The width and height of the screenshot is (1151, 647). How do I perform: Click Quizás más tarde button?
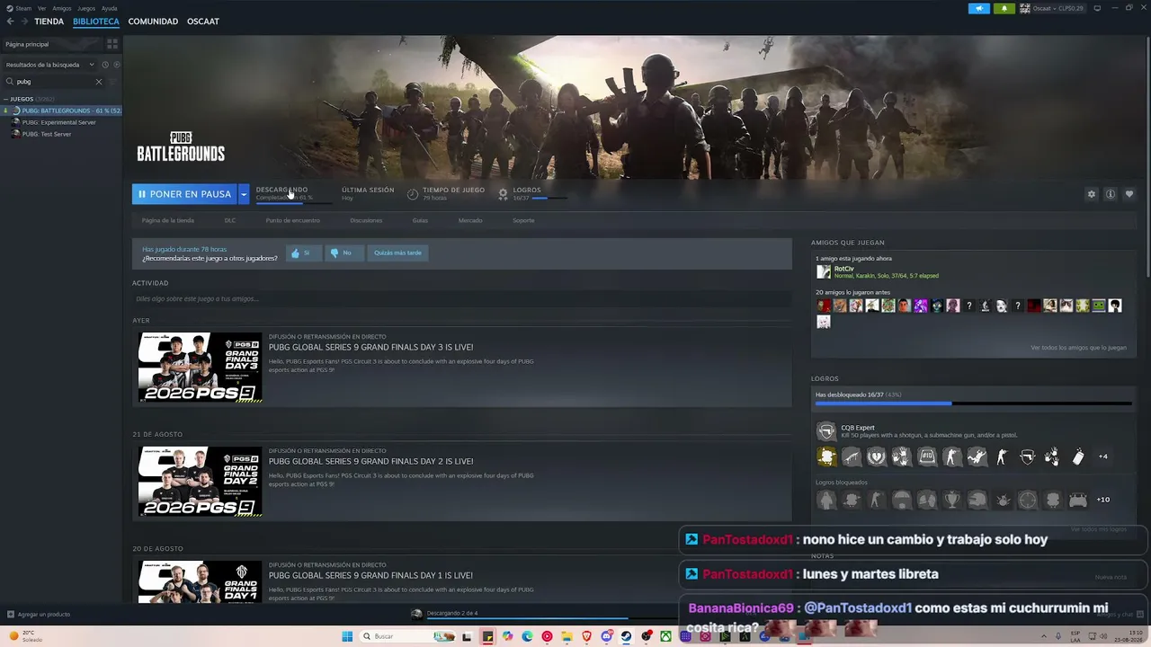[x=397, y=253]
